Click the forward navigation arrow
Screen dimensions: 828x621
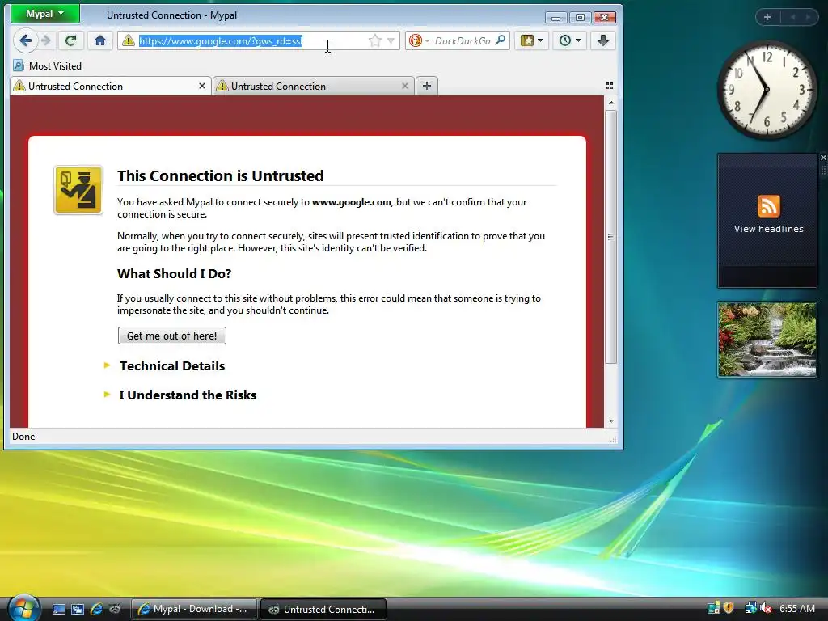(x=46, y=40)
